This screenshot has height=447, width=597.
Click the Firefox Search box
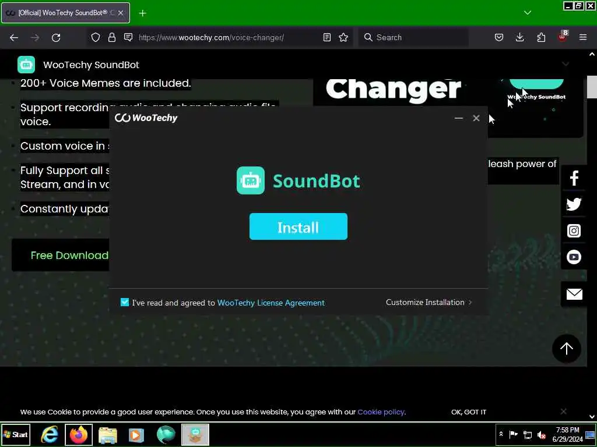[x=413, y=37]
